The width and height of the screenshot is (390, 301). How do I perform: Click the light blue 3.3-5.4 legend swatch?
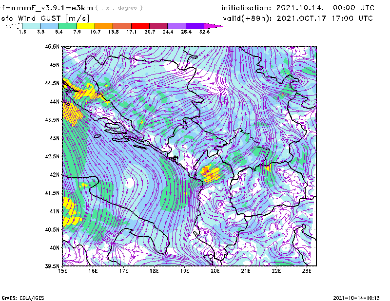49,26
